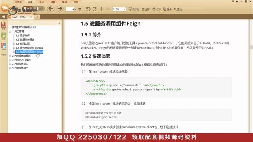Close the SaaS-HRM document tab
The width and height of the screenshot is (253, 142).
(31, 17)
